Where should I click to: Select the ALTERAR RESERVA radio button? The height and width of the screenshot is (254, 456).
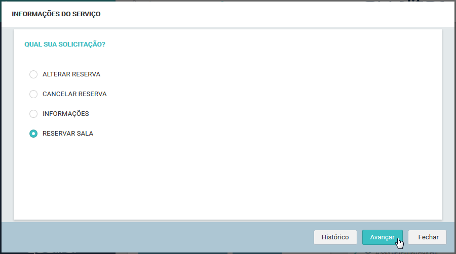pyautogui.click(x=33, y=74)
